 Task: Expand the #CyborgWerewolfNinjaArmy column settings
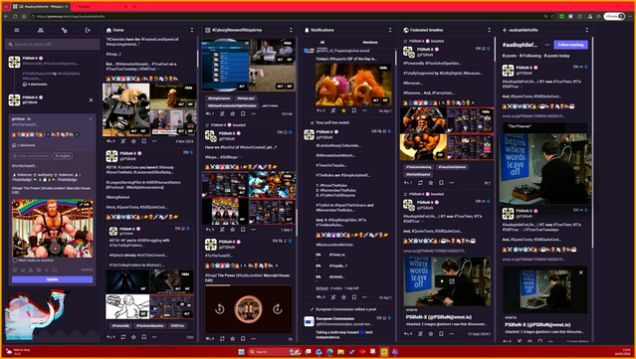coord(291,30)
